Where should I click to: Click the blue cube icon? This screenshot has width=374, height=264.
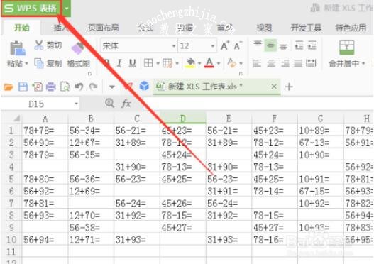click(144, 86)
